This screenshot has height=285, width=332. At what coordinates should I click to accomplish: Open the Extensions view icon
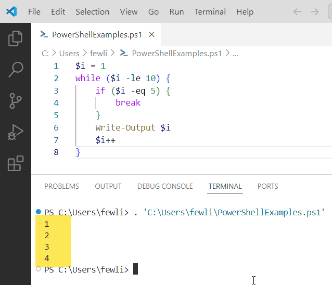tap(16, 163)
